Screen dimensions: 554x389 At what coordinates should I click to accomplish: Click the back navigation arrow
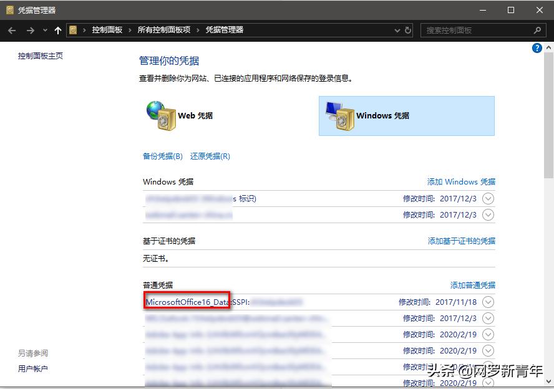click(12, 29)
